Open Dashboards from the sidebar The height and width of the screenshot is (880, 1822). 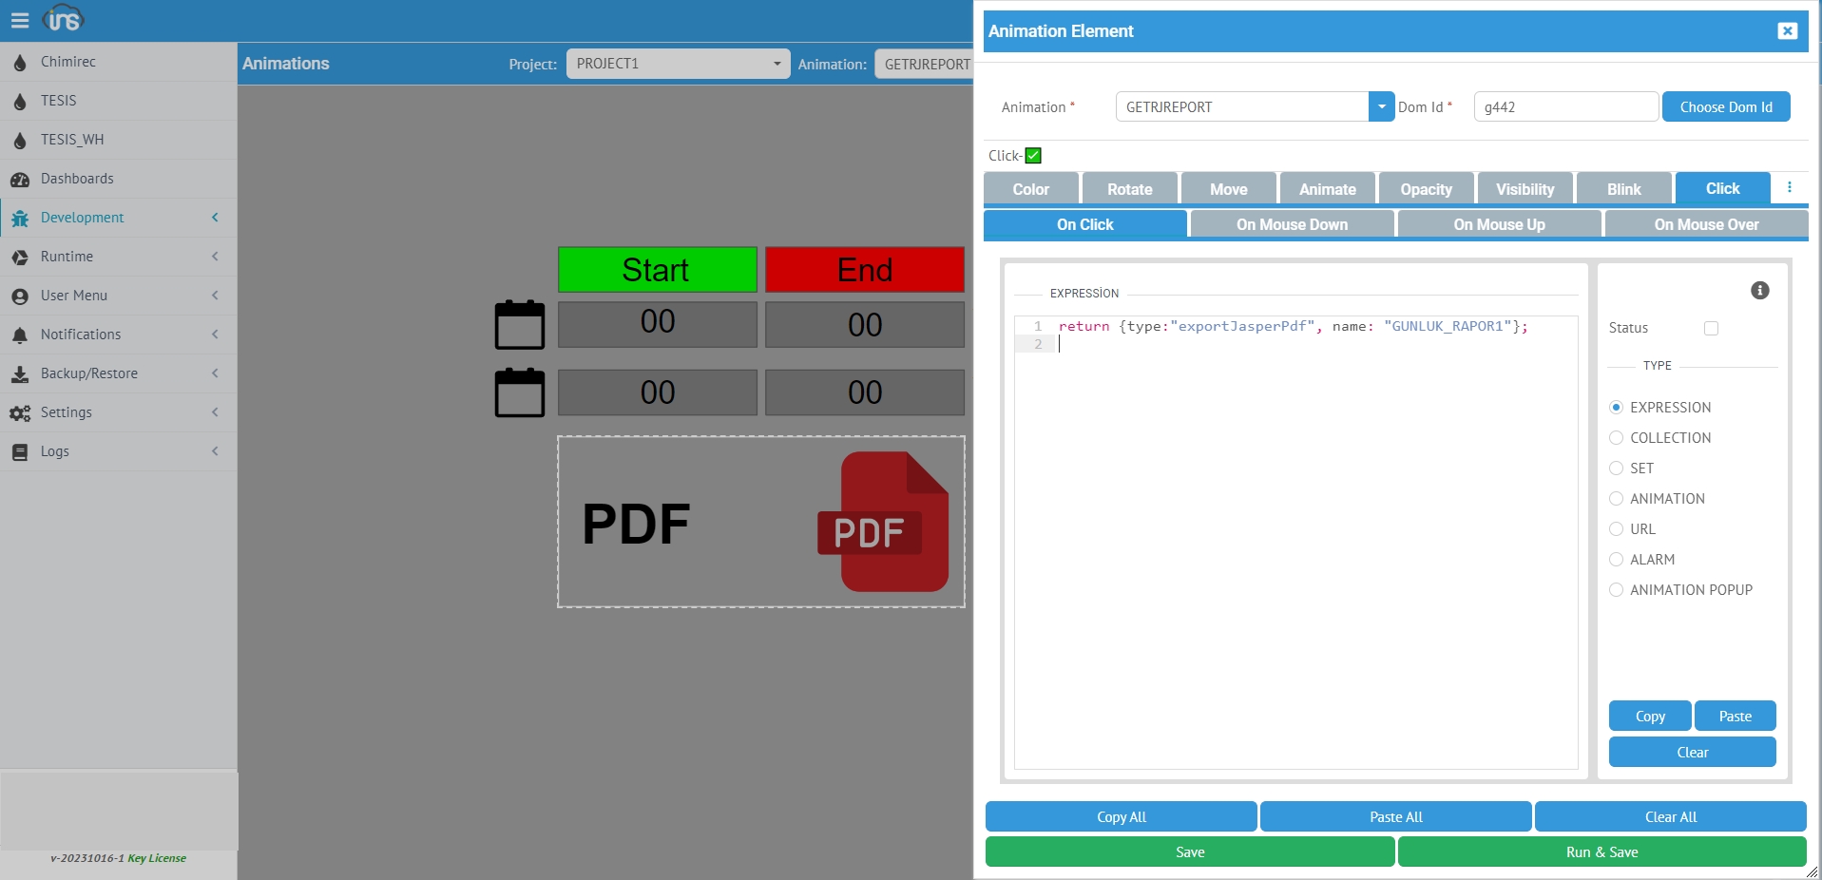click(x=77, y=179)
